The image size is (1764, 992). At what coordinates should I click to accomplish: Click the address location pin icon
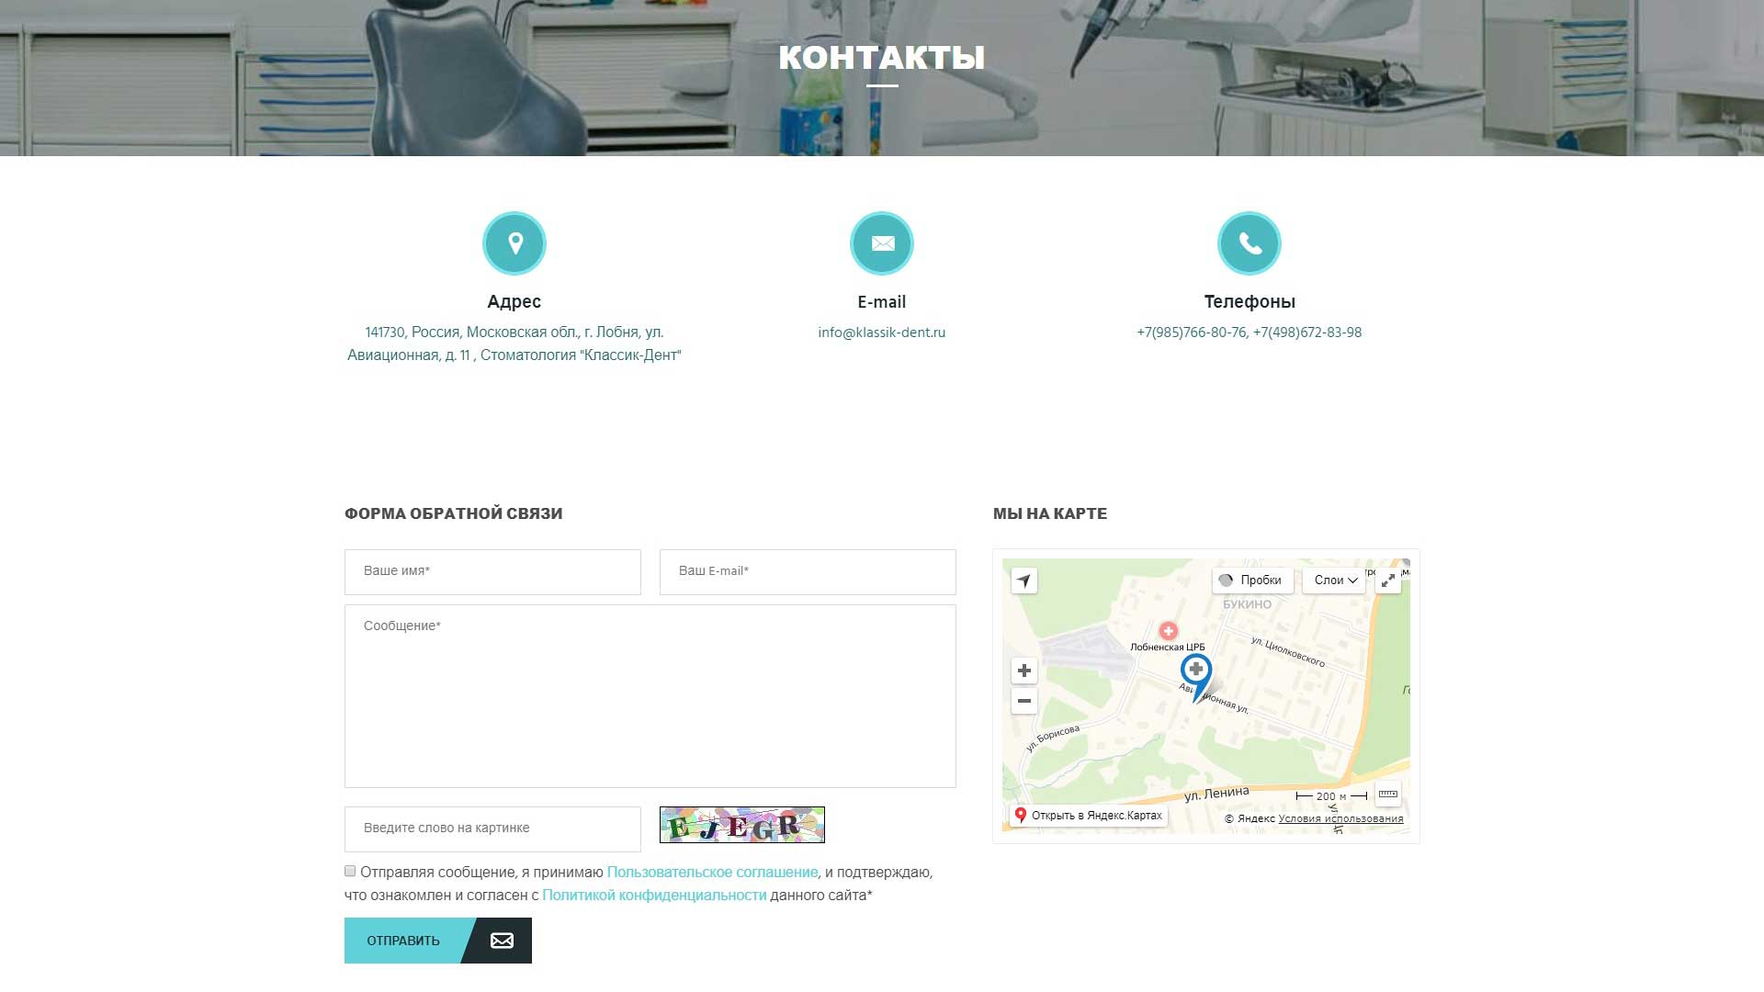(x=514, y=243)
